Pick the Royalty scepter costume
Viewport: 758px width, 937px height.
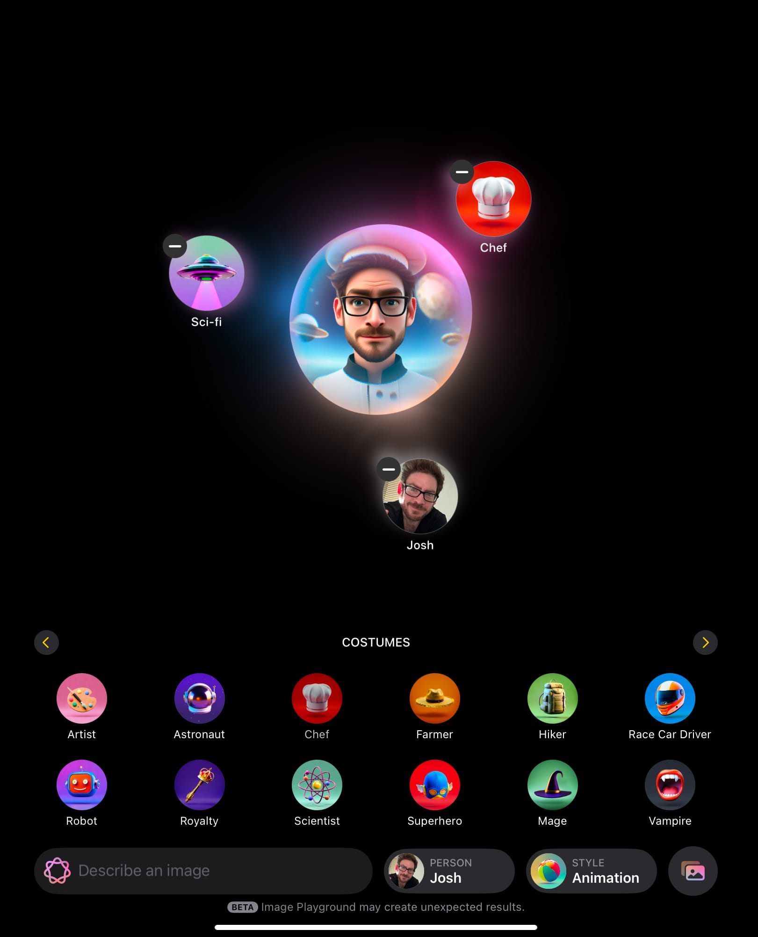coord(199,784)
